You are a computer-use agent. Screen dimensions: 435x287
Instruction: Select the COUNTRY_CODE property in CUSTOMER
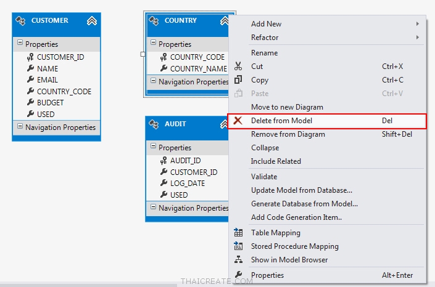click(64, 91)
